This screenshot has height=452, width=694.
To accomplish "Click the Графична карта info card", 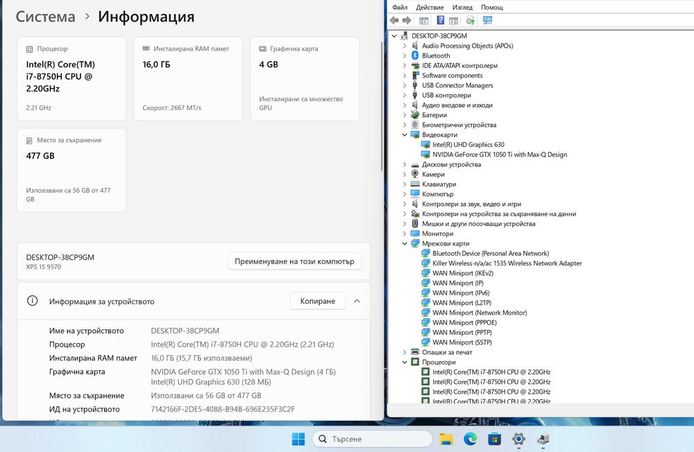I will 305,79.
